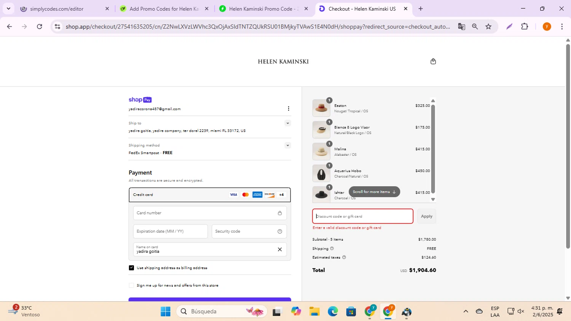Screen dimensions: 571x321
Task: Open the Chrome profile avatar
Action: (x=547, y=27)
